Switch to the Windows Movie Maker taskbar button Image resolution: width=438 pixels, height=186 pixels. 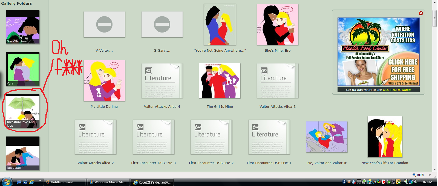coord(108,182)
